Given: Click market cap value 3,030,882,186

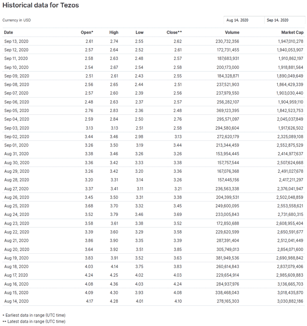Looking at the screenshot, I should [x=290, y=301].
